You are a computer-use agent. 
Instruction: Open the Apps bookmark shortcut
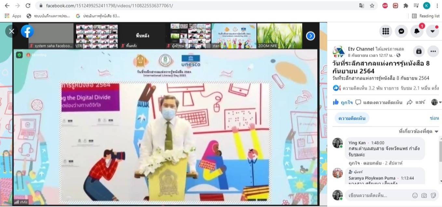pyautogui.click(x=13, y=16)
